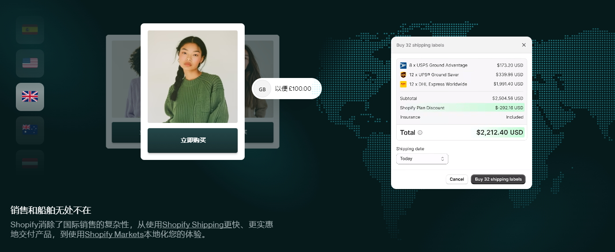
Task: Click the partially hidden flag at bottom
Action: tap(30, 160)
